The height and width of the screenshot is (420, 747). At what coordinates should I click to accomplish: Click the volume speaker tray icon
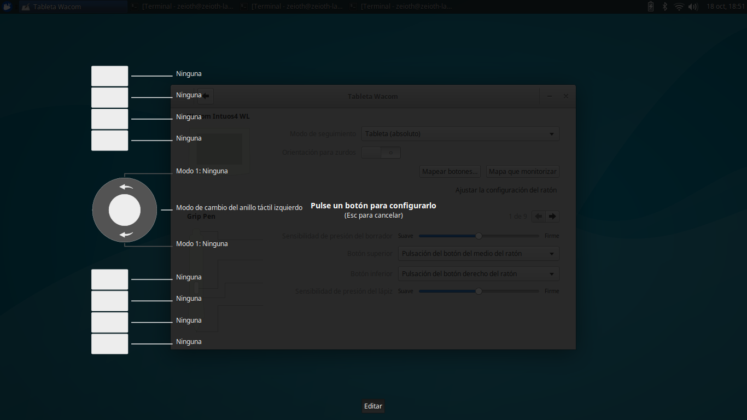(693, 7)
